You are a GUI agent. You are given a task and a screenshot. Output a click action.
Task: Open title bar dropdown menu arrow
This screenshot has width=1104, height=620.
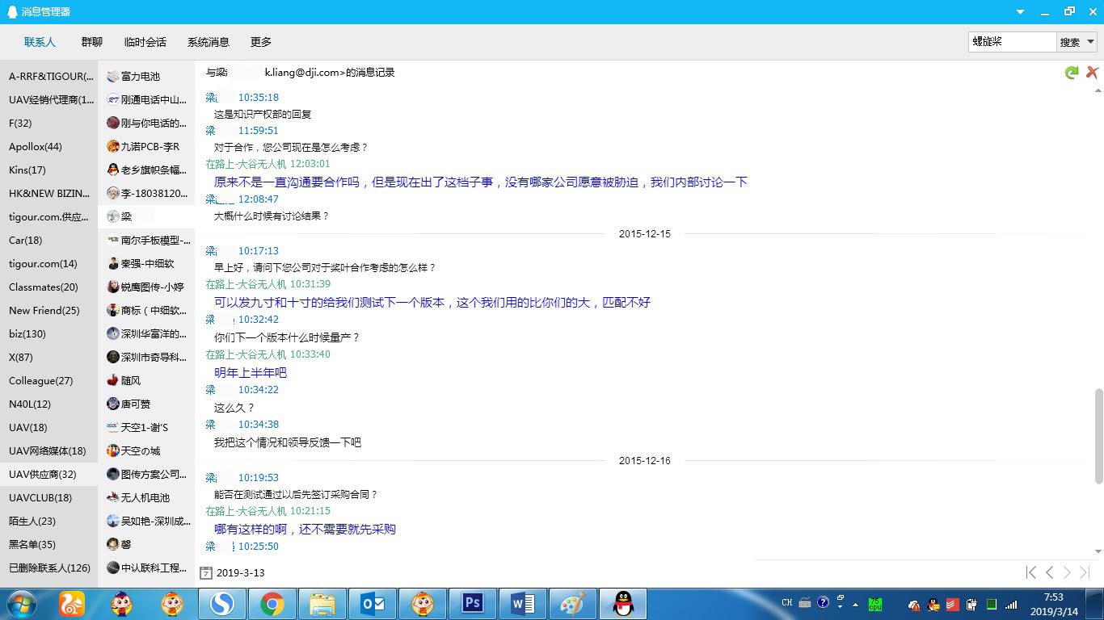pyautogui.click(x=1020, y=11)
